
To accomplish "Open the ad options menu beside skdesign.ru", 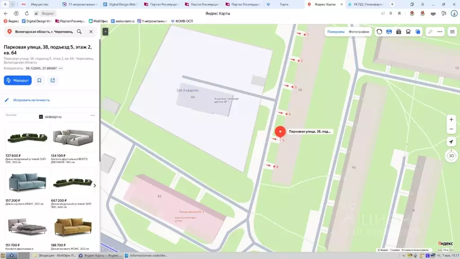I will tap(93, 115).
